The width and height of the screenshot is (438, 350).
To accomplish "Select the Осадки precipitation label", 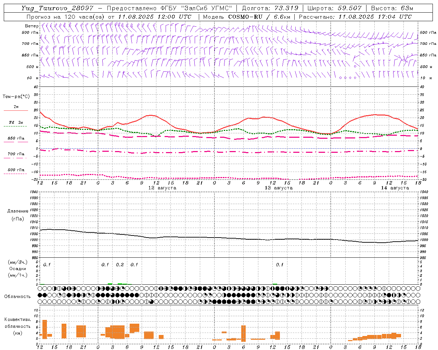I will pos(18,269).
